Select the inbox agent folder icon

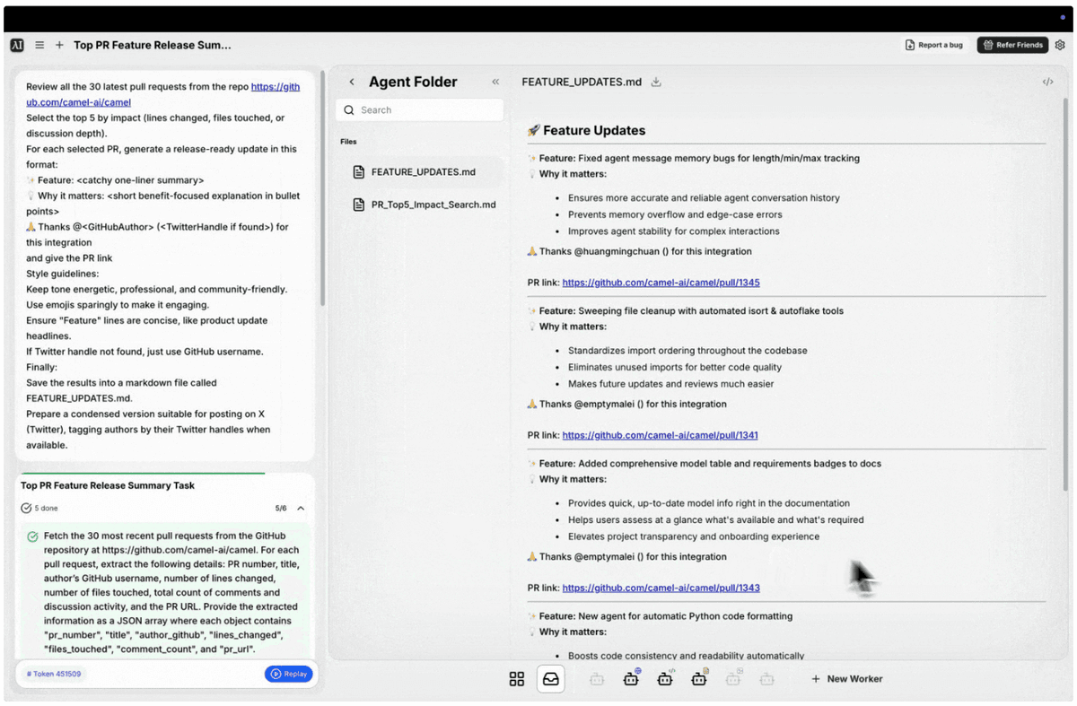click(551, 679)
